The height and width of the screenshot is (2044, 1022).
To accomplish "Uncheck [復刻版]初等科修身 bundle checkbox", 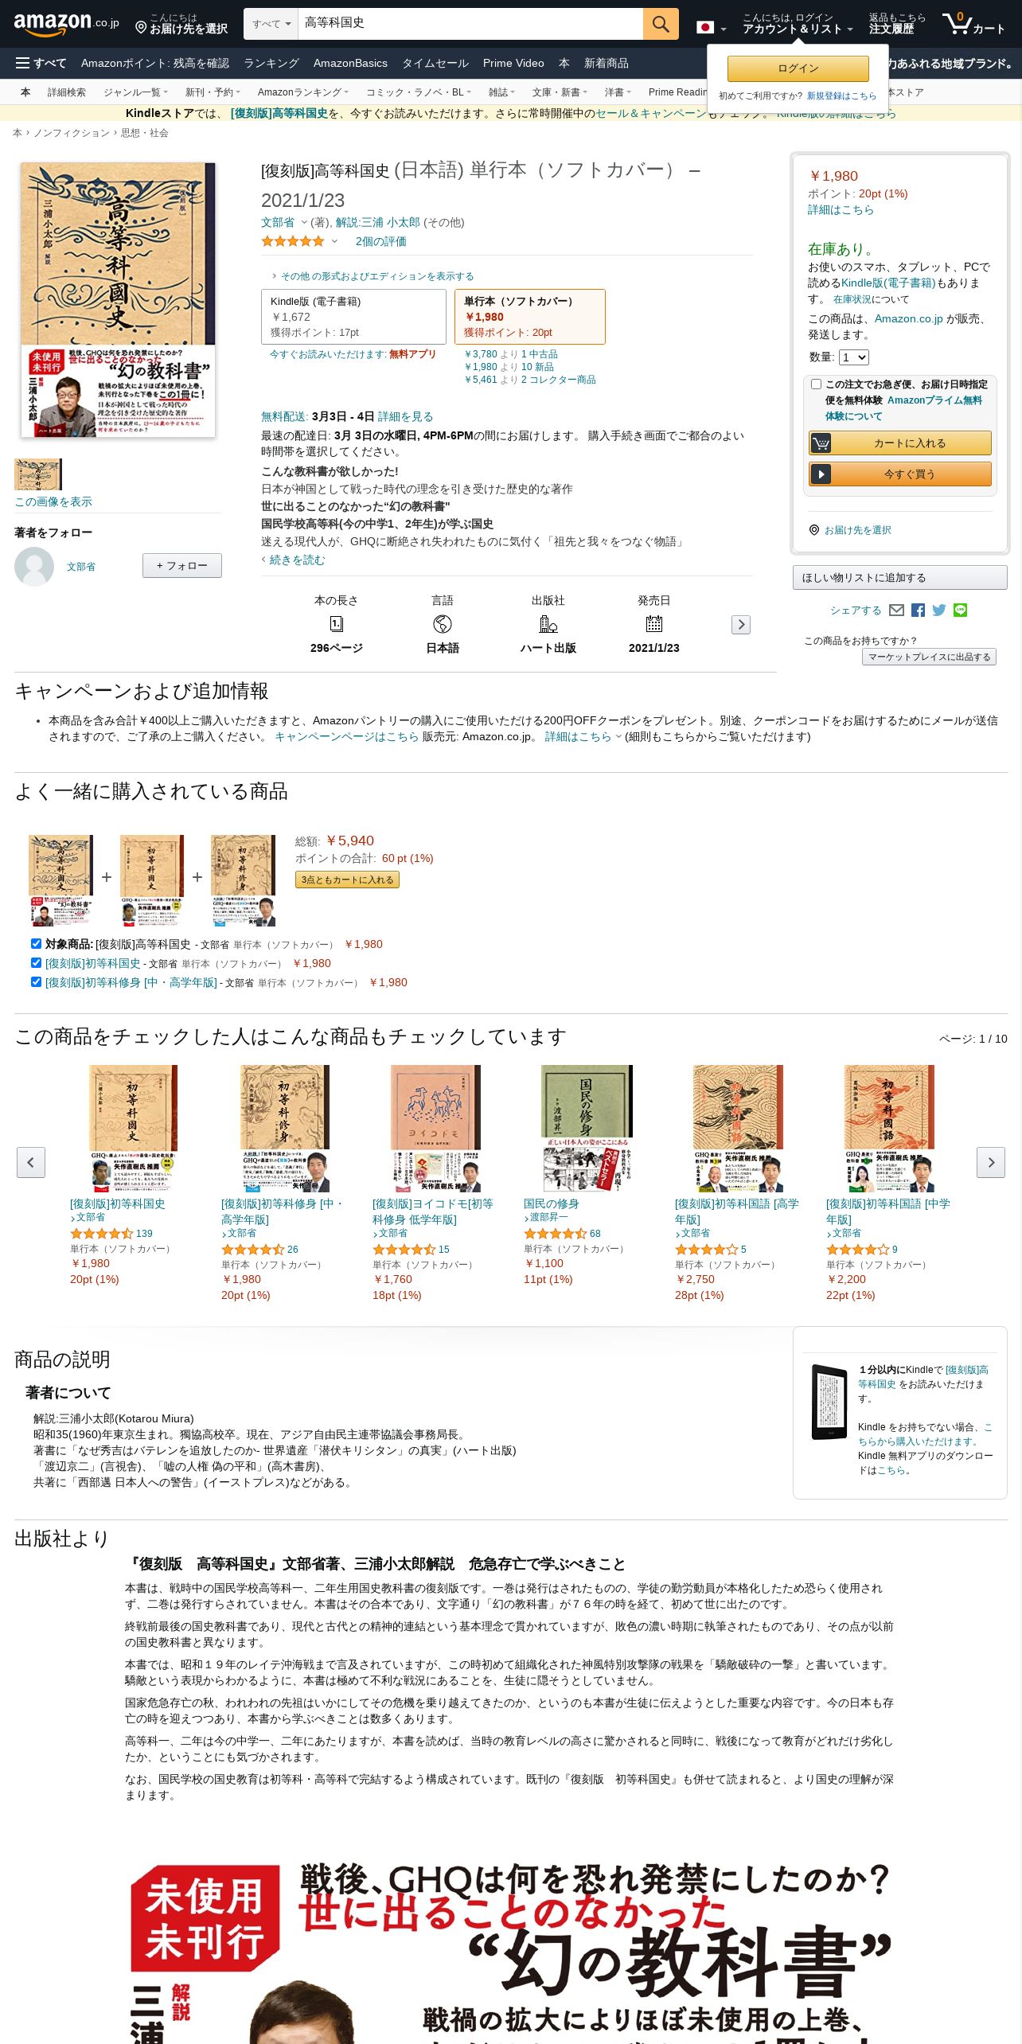I will tap(36, 982).
